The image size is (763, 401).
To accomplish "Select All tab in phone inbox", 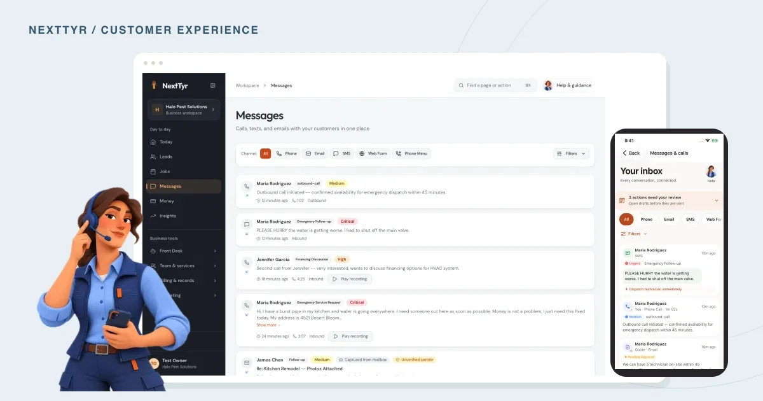I will point(626,219).
